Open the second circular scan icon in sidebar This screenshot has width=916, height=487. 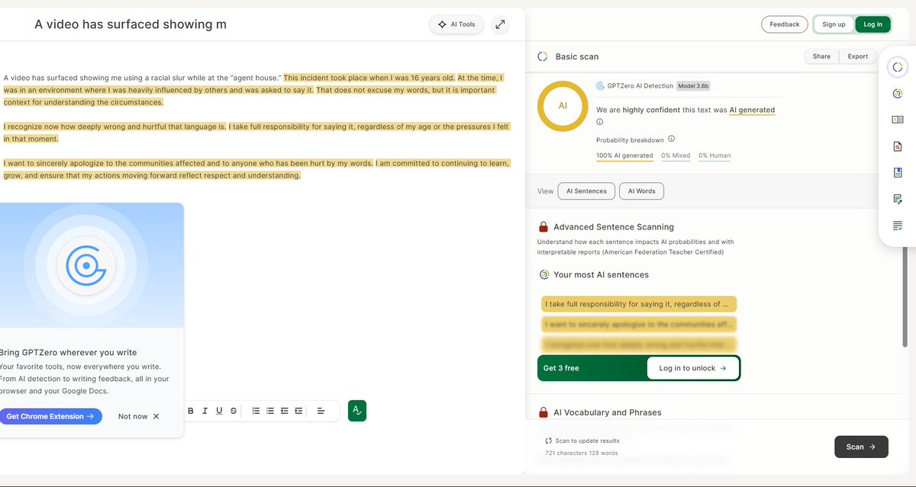898,94
